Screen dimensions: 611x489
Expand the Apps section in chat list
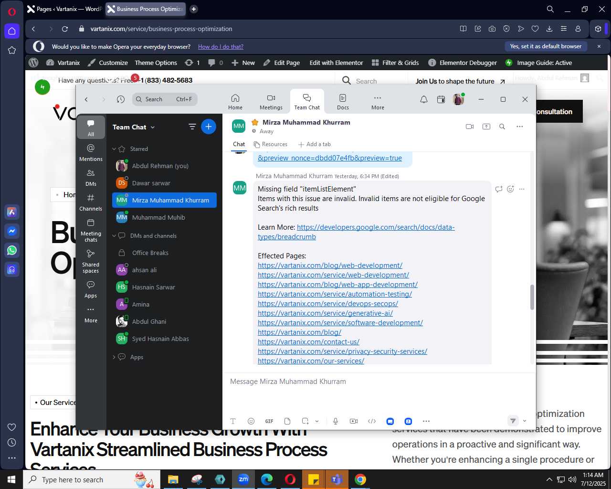click(x=114, y=357)
